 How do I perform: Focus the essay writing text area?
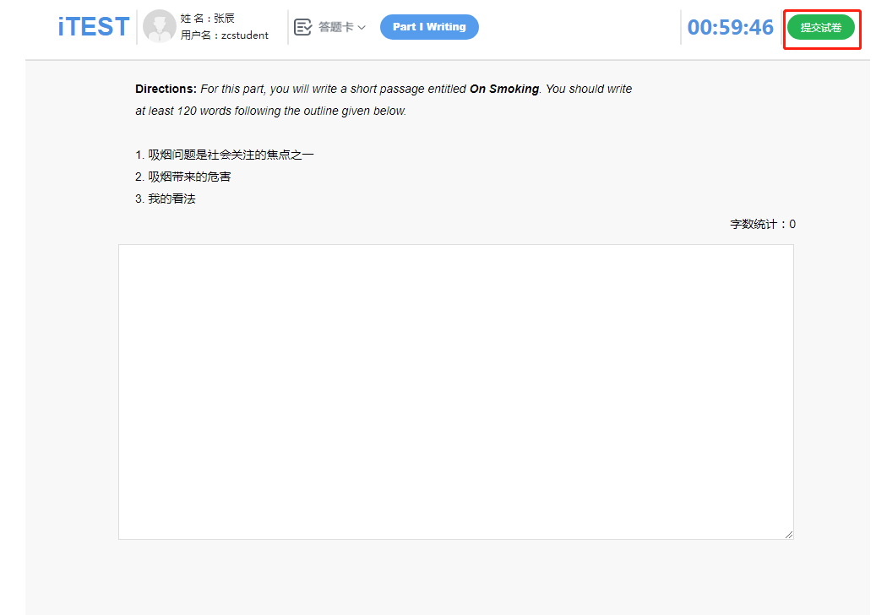click(x=455, y=391)
